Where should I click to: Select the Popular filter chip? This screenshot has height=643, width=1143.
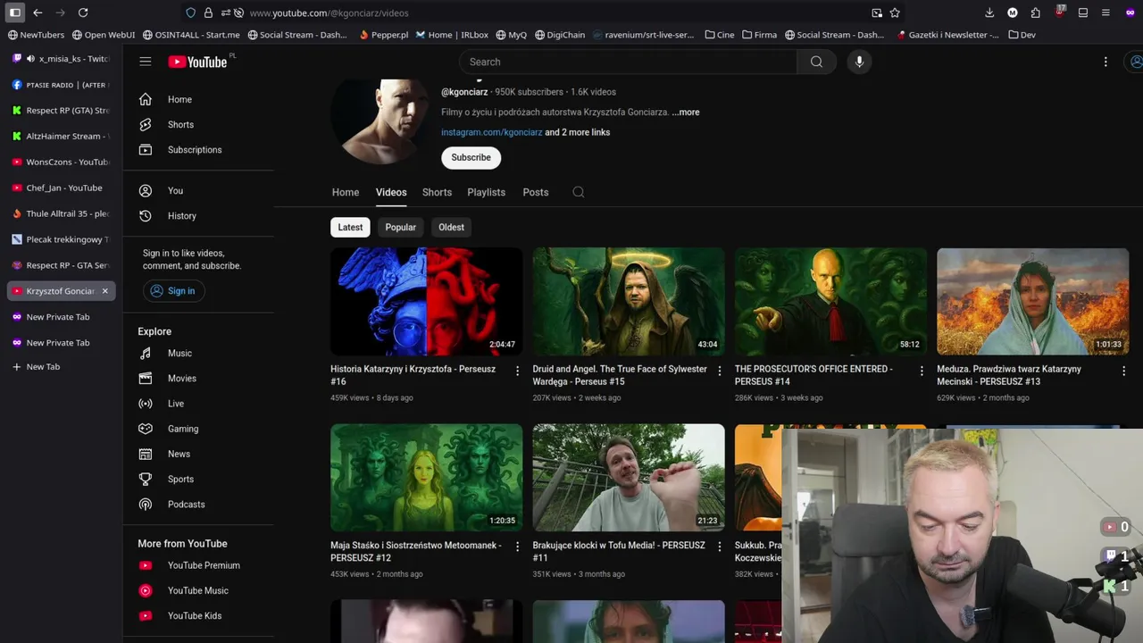tap(400, 227)
